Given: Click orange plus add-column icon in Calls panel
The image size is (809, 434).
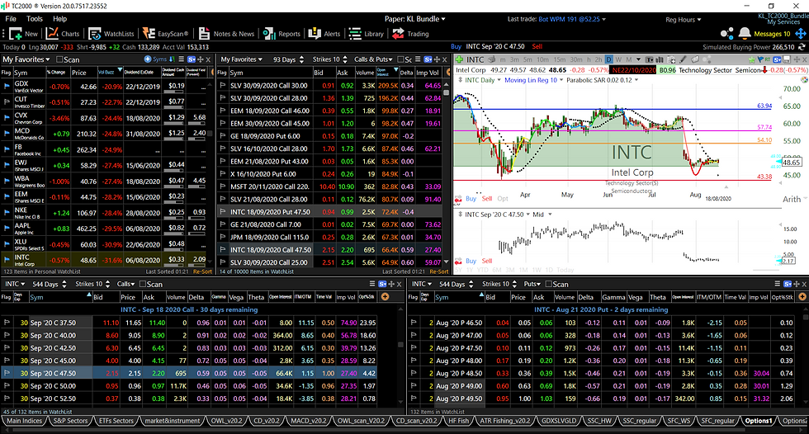Looking at the screenshot, I should [385, 296].
